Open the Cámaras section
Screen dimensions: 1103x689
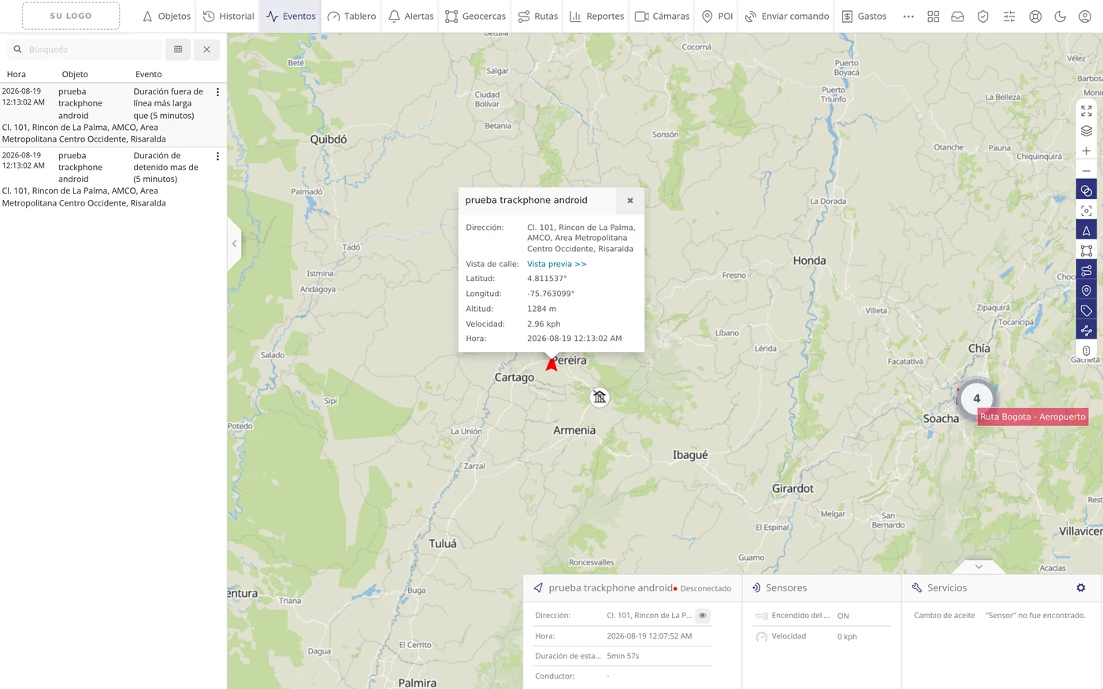pos(663,16)
